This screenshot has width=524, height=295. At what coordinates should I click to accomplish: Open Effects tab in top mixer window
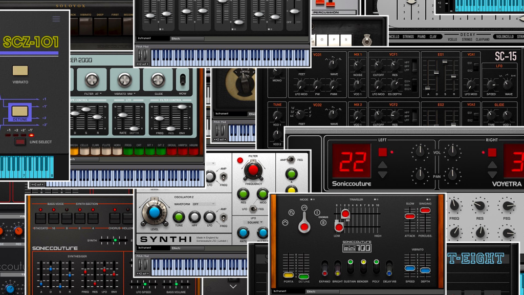click(187, 39)
